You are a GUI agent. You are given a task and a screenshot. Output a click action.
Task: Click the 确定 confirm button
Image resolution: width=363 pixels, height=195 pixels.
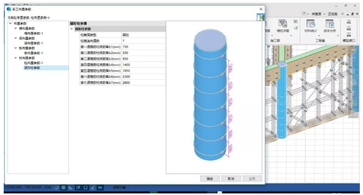210,179
